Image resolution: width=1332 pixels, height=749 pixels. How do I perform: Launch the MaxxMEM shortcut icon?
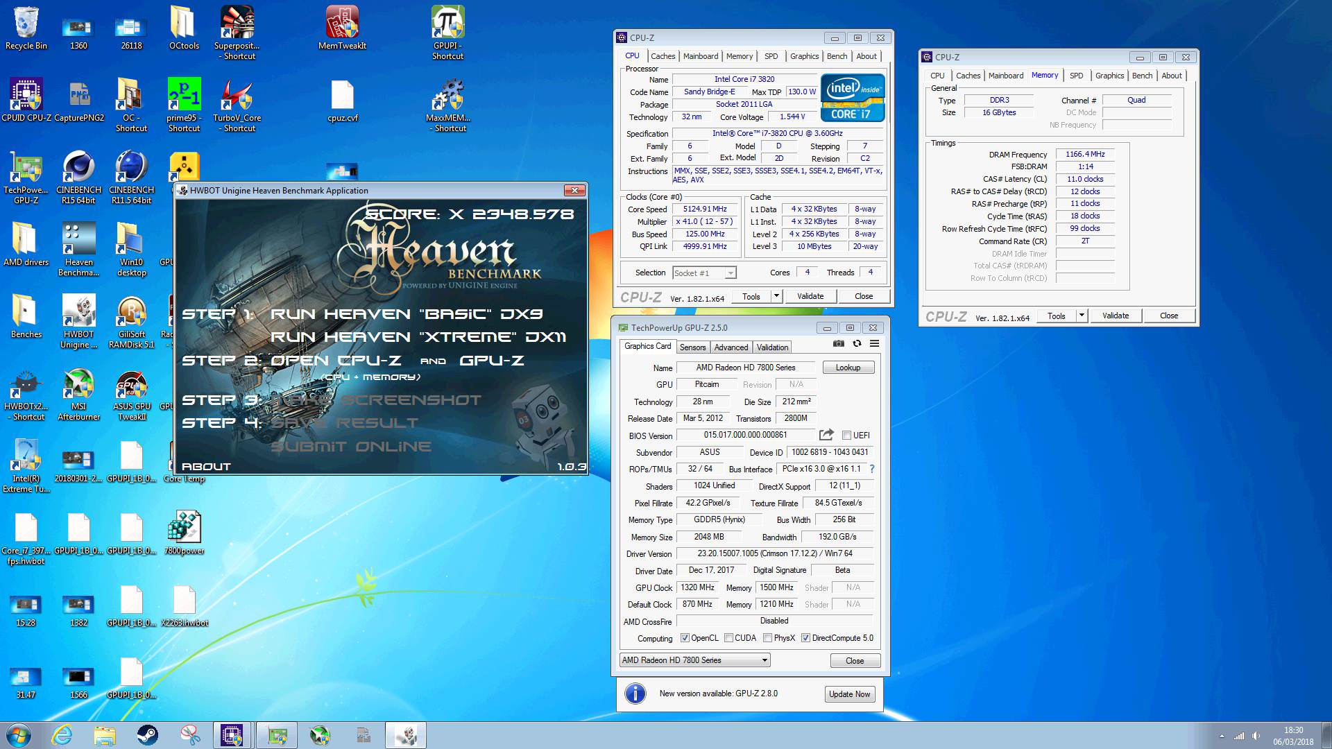point(447,105)
